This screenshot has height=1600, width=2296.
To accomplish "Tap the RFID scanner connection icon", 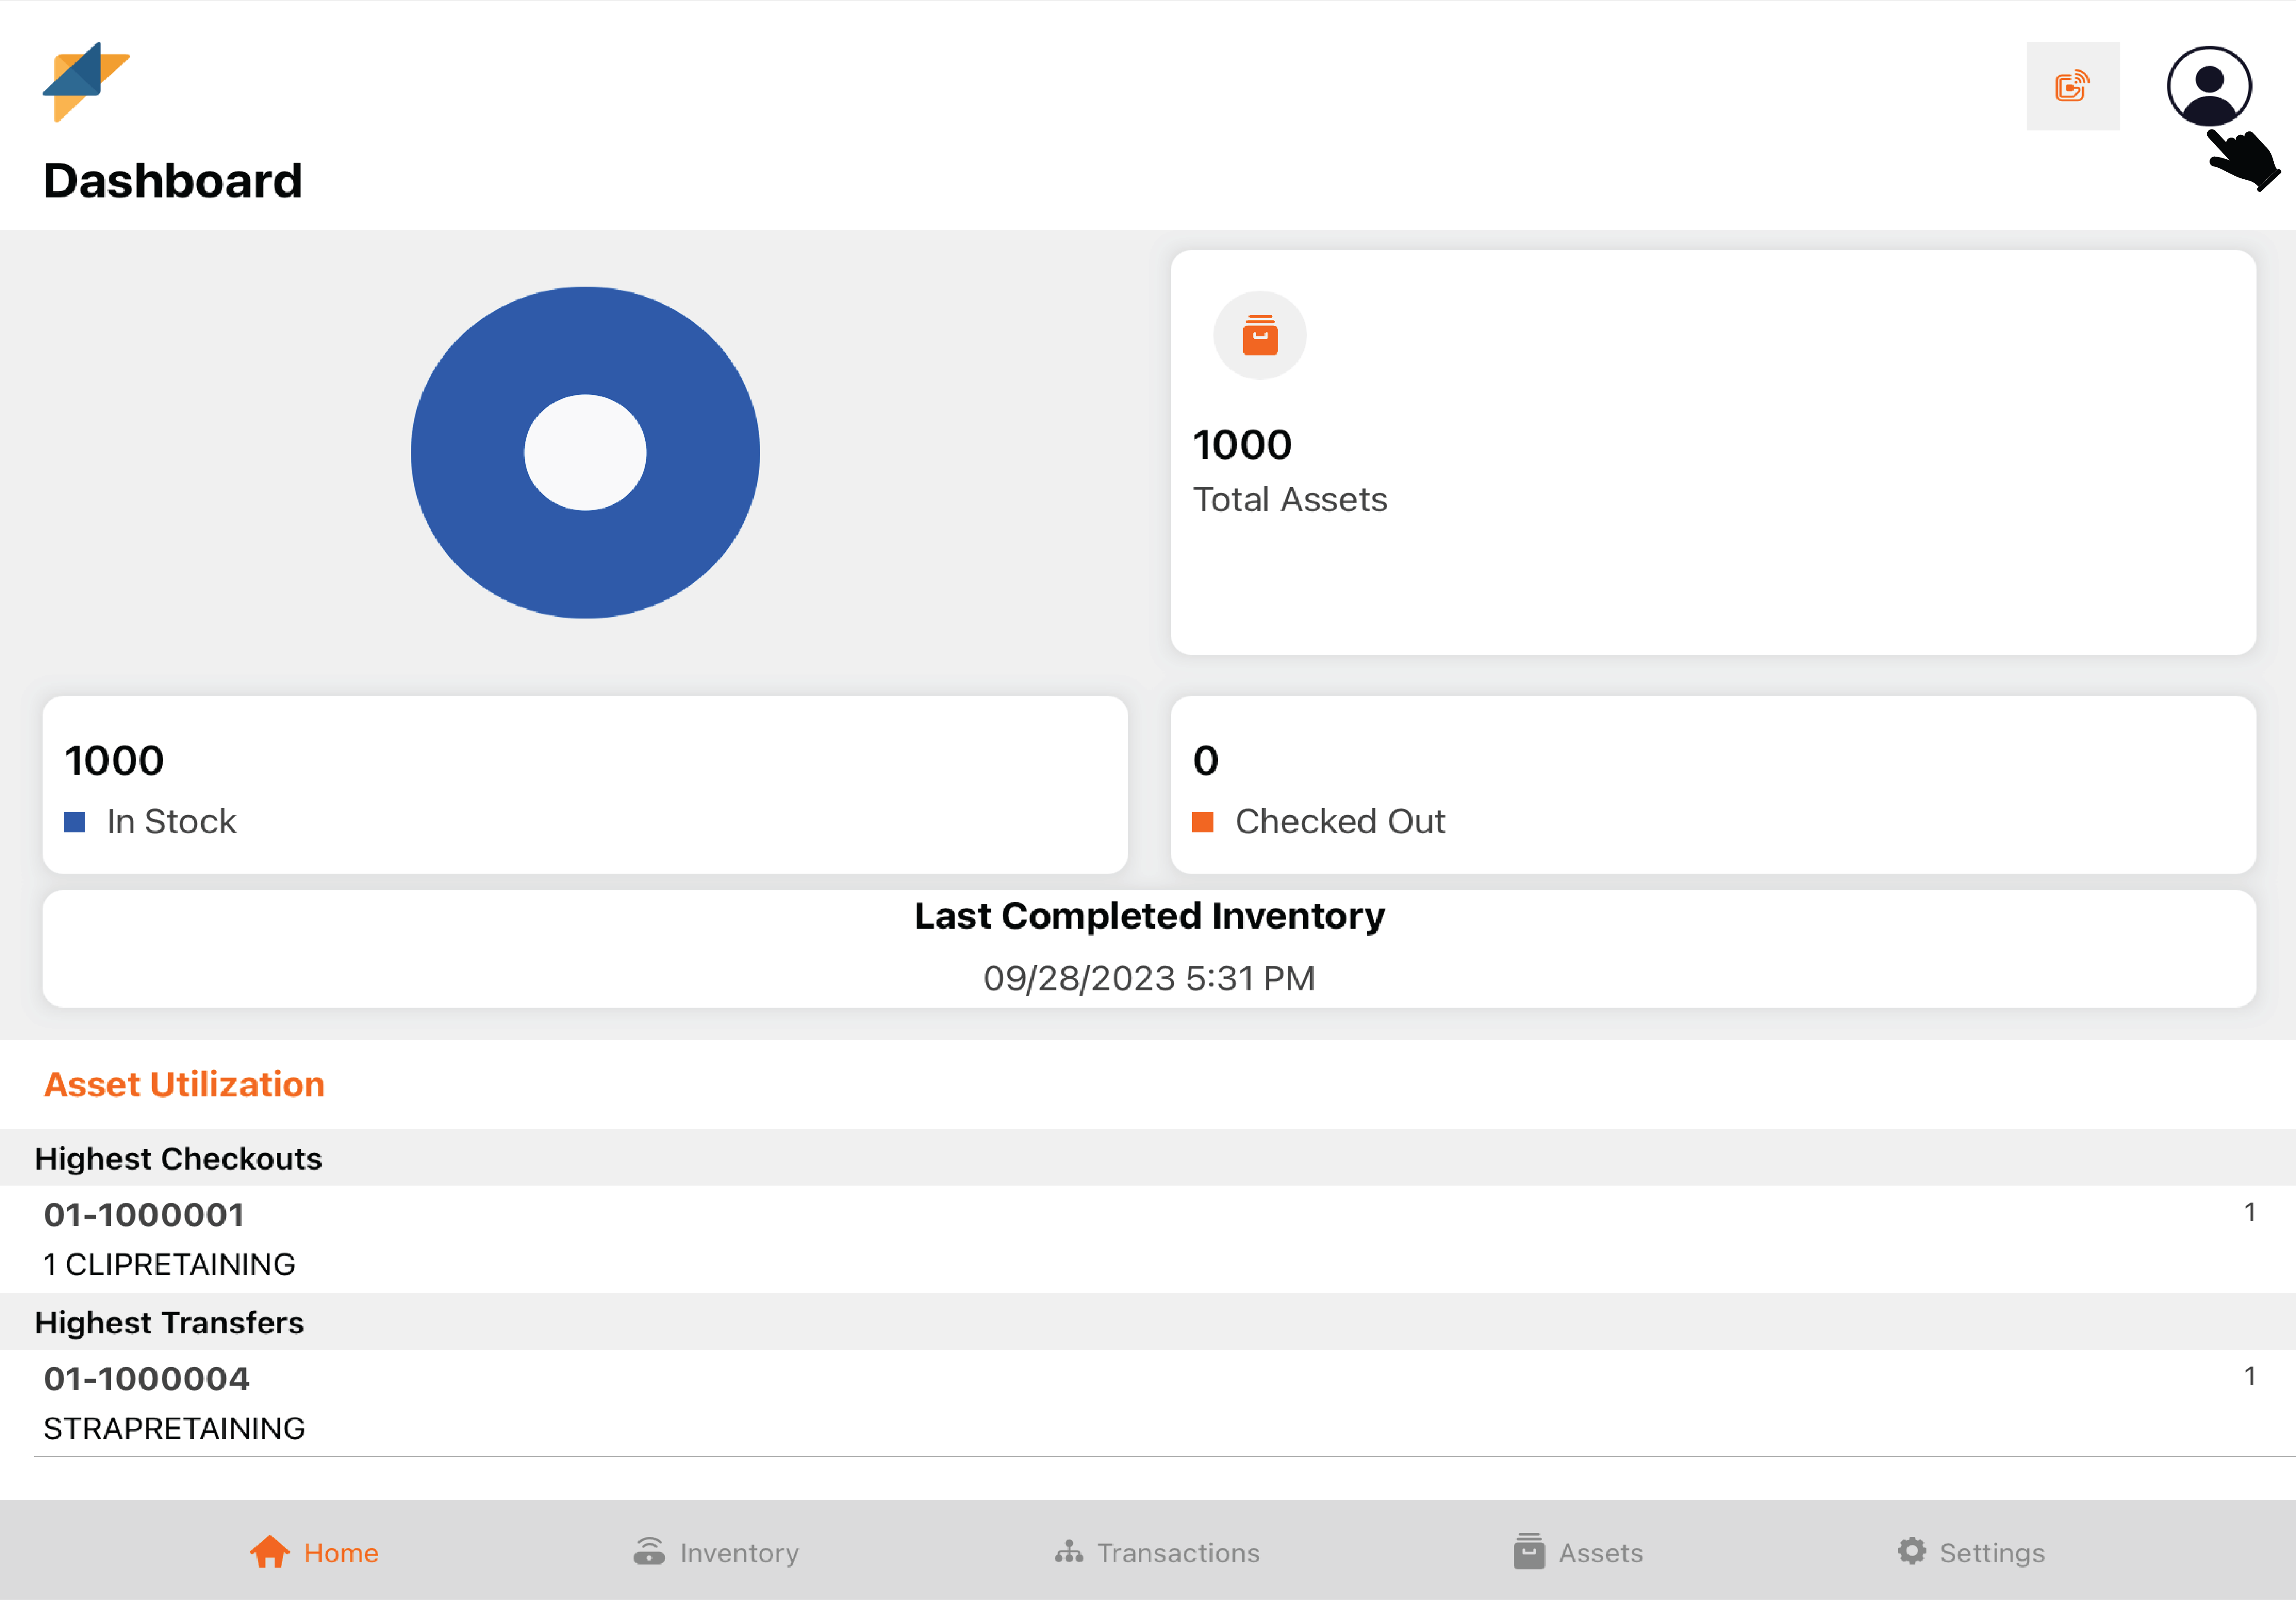I will [x=2072, y=86].
